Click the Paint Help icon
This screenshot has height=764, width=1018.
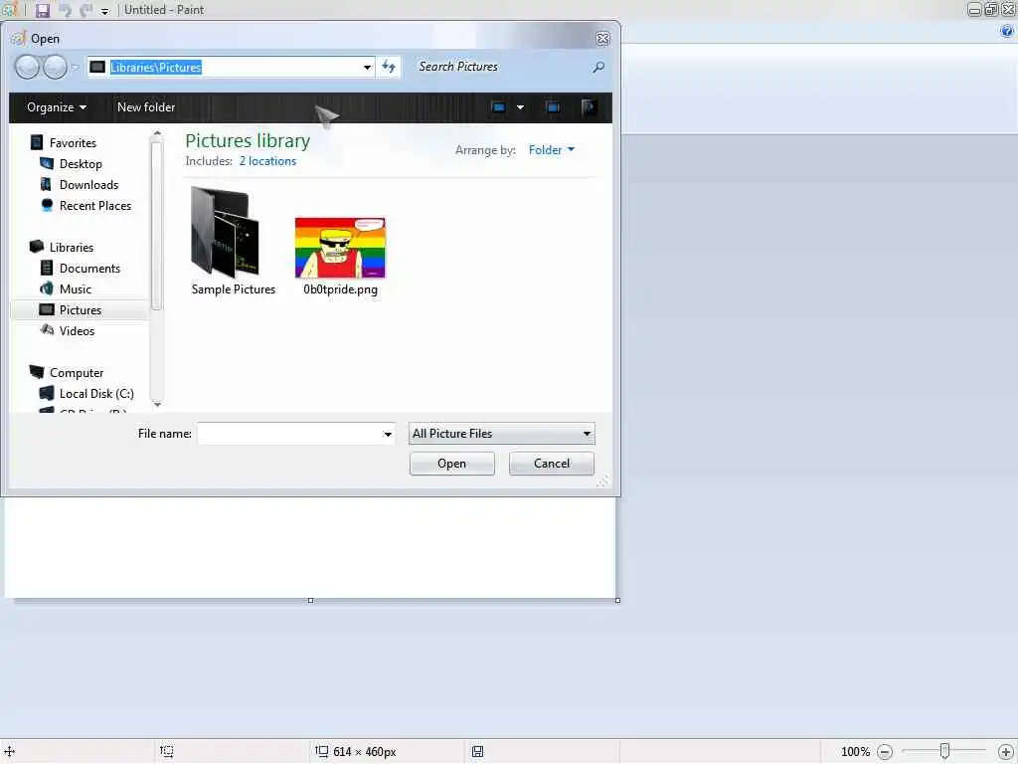(x=1007, y=31)
